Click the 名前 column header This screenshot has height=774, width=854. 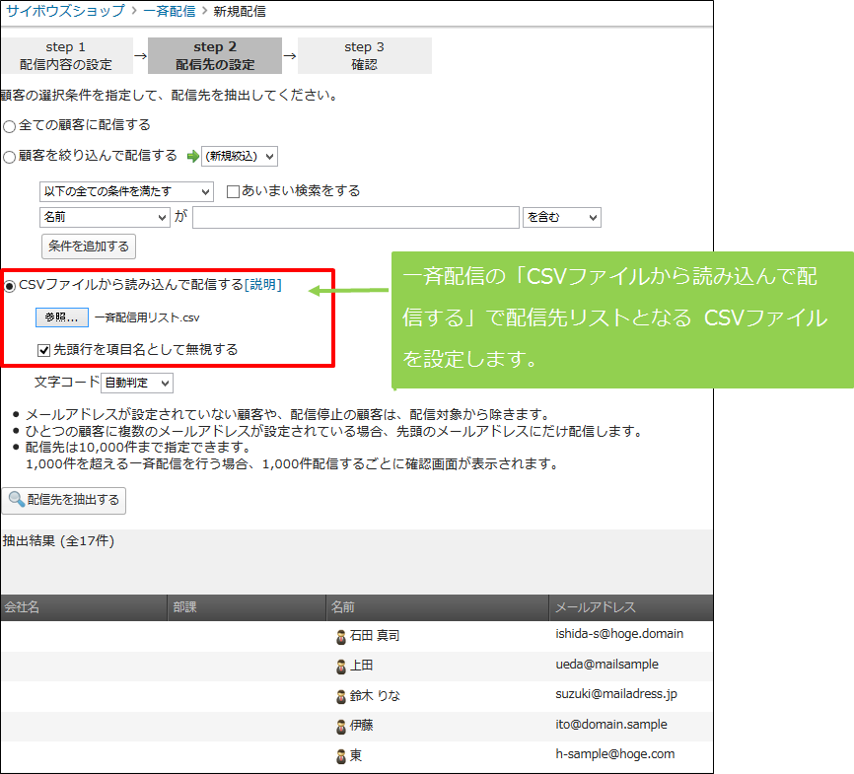438,607
